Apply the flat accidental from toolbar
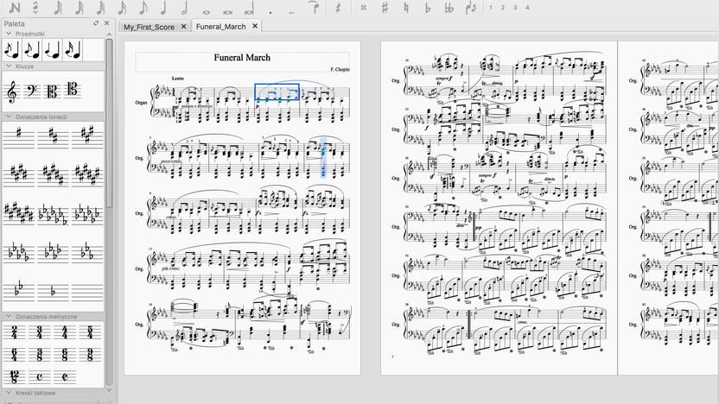This screenshot has width=719, height=404. [x=428, y=7]
